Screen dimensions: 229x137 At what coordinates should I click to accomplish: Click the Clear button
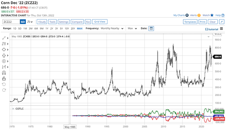tap(212, 22)
